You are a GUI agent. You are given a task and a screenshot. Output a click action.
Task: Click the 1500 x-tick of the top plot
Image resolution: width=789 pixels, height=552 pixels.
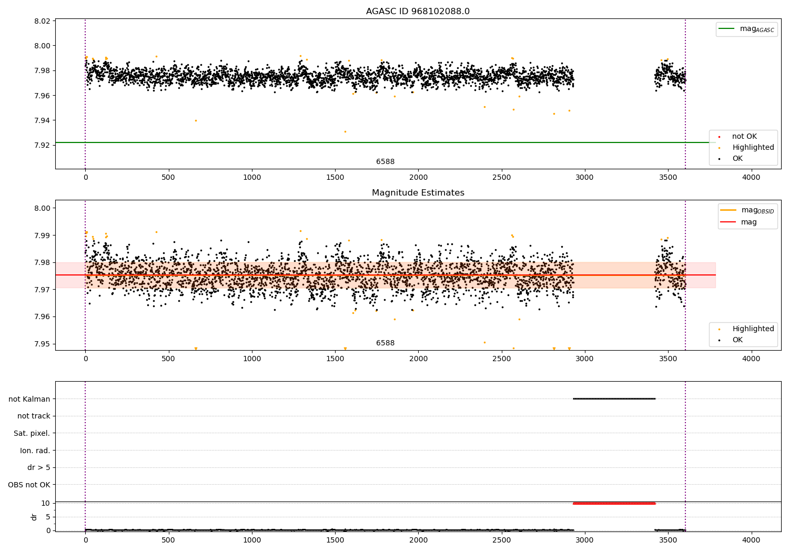coord(335,178)
